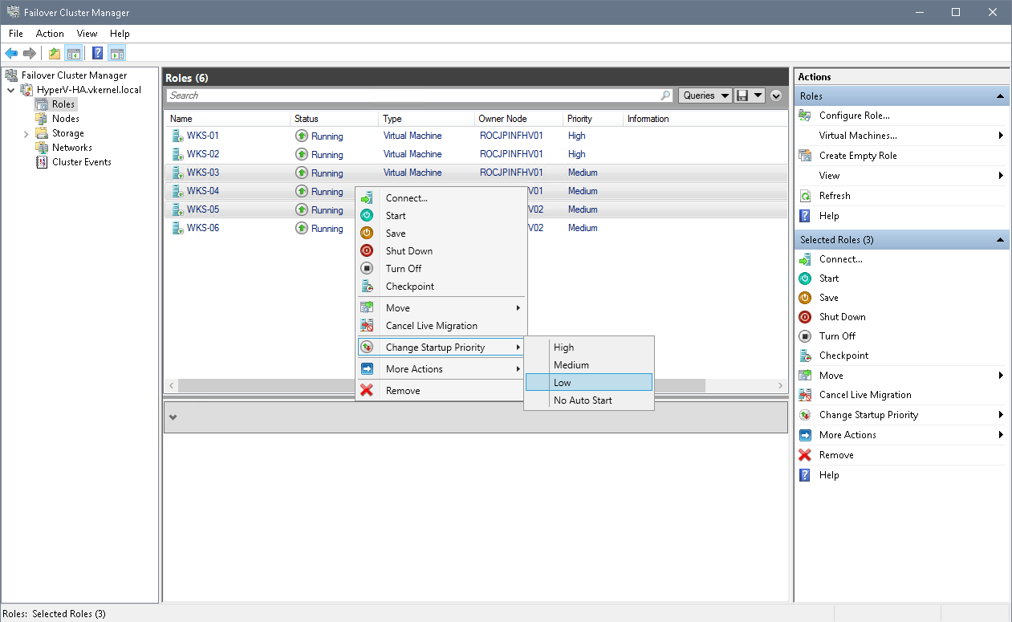
Task: Sort by the Owner Node column header
Action: tap(518, 119)
